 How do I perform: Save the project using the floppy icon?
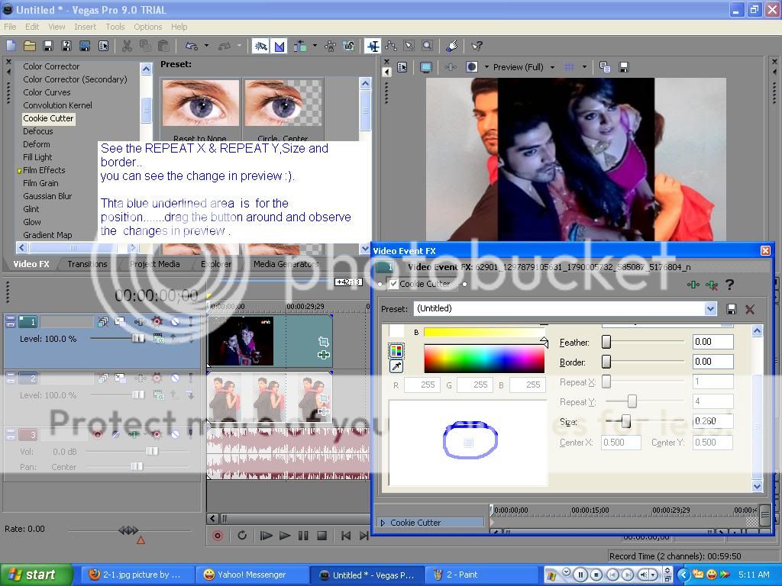pyautogui.click(x=48, y=47)
